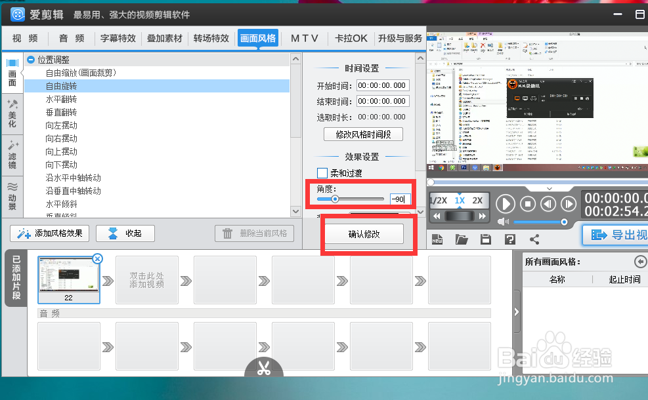Click the fast-forward double-arrow button
Screen dimensions: 648x400
click(x=483, y=216)
